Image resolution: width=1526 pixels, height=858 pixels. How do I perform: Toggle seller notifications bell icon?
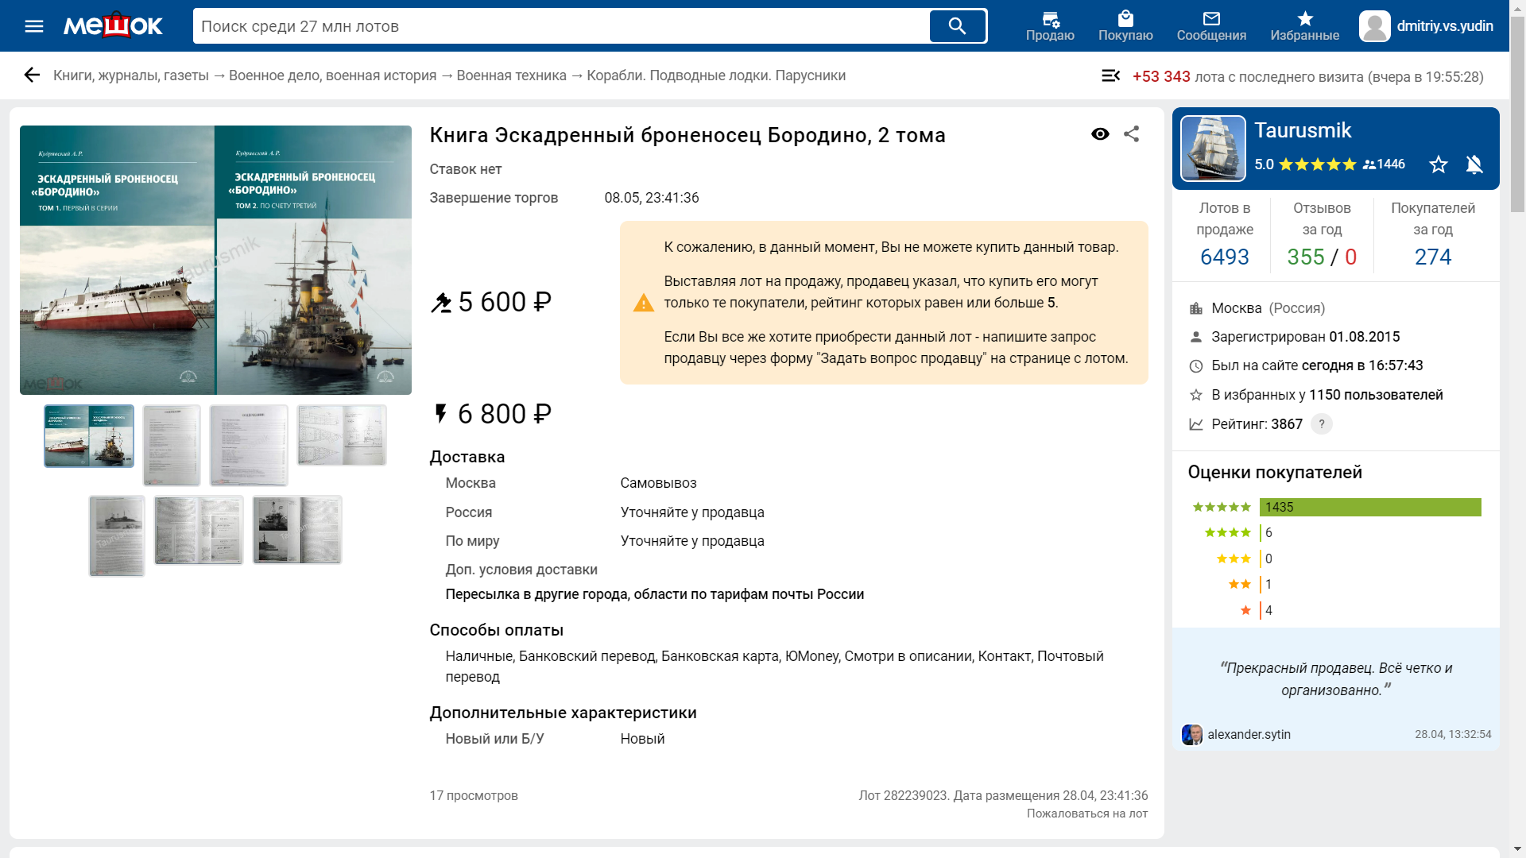pos(1474,164)
